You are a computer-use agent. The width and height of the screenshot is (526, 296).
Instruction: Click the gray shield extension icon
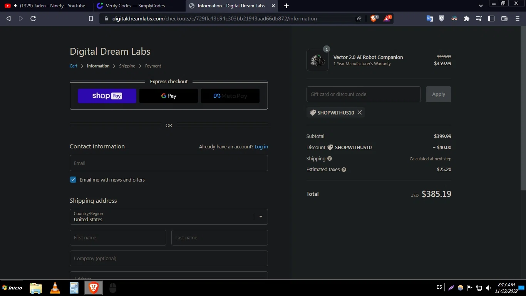point(442,18)
